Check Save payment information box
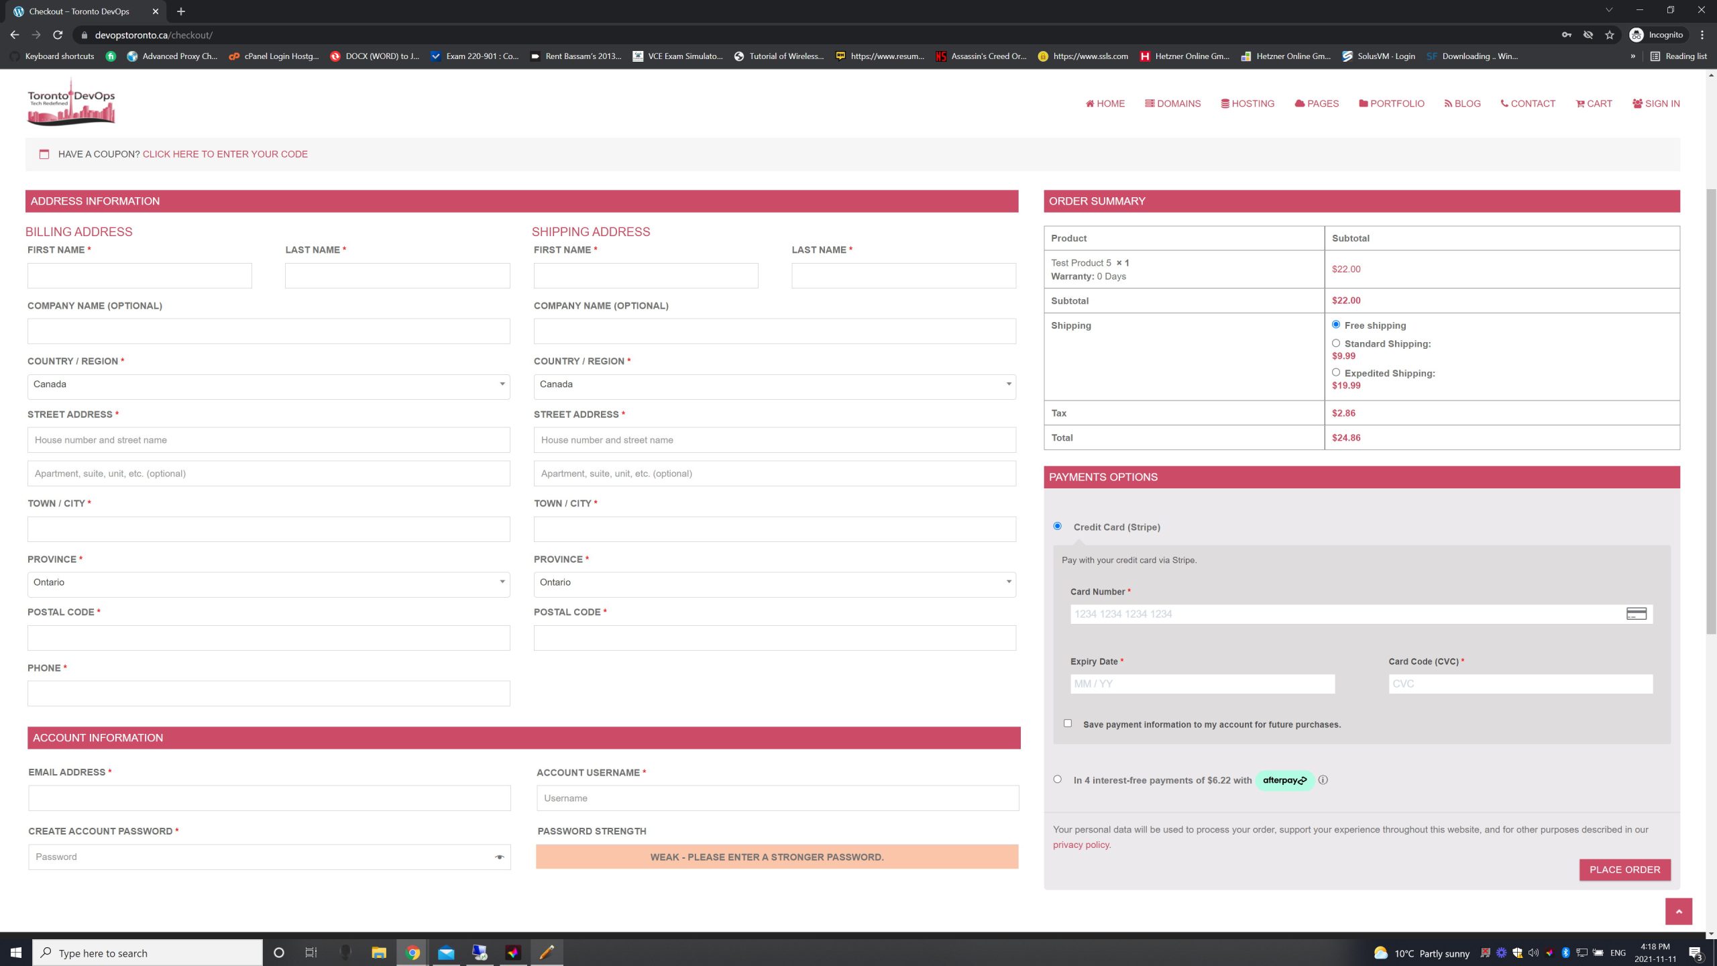The width and height of the screenshot is (1717, 966). (1068, 723)
